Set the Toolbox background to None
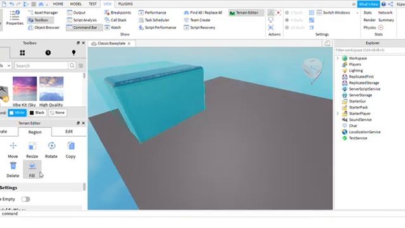The height and width of the screenshot is (228, 405). coord(58,113)
